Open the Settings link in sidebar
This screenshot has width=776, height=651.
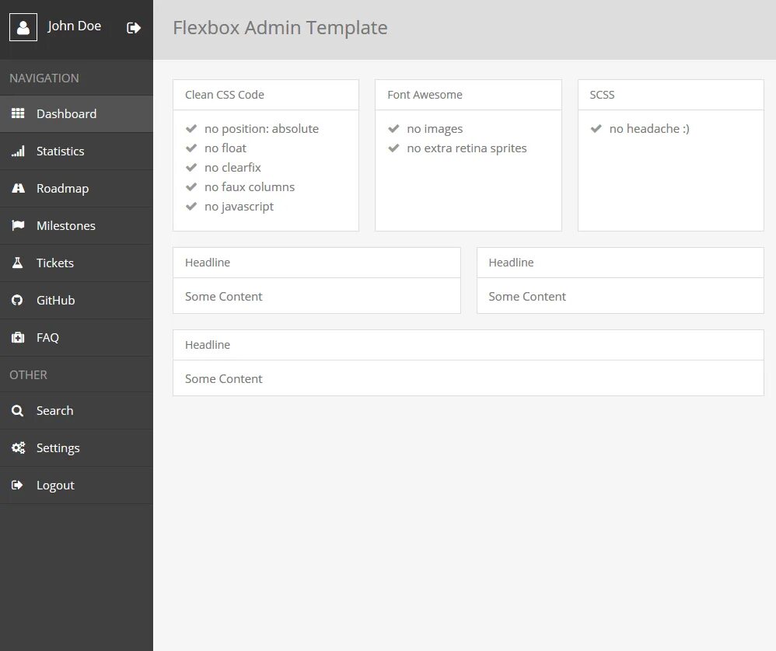[x=58, y=448]
